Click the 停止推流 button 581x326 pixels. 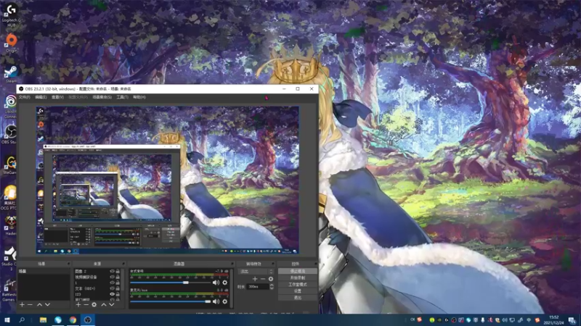click(298, 271)
